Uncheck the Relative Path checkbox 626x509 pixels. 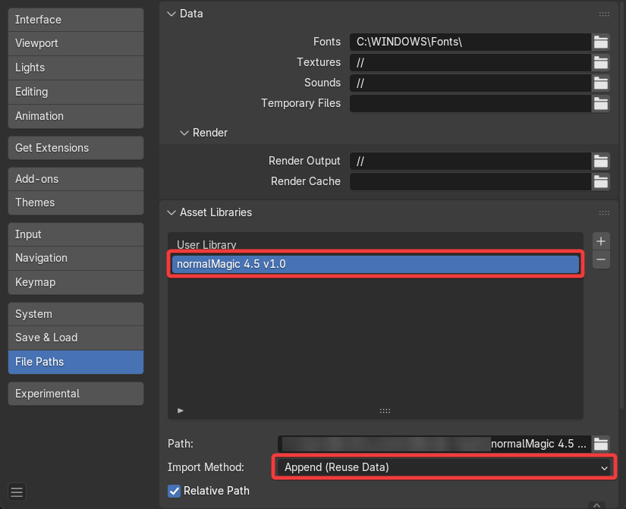pos(175,491)
